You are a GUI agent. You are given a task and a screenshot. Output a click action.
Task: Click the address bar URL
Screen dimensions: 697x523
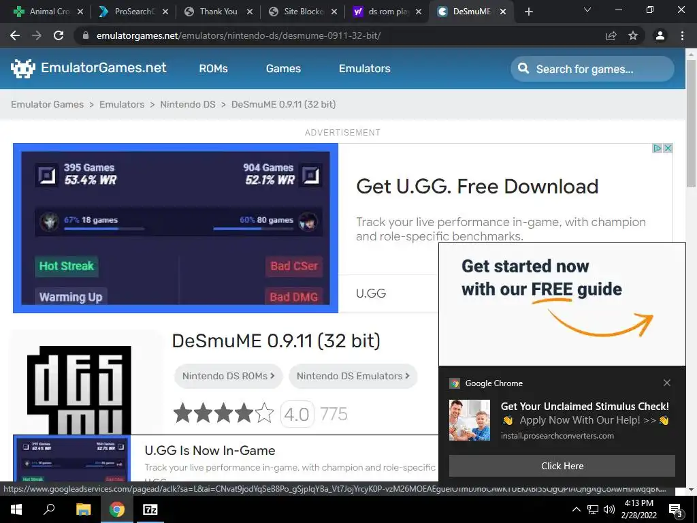point(238,35)
